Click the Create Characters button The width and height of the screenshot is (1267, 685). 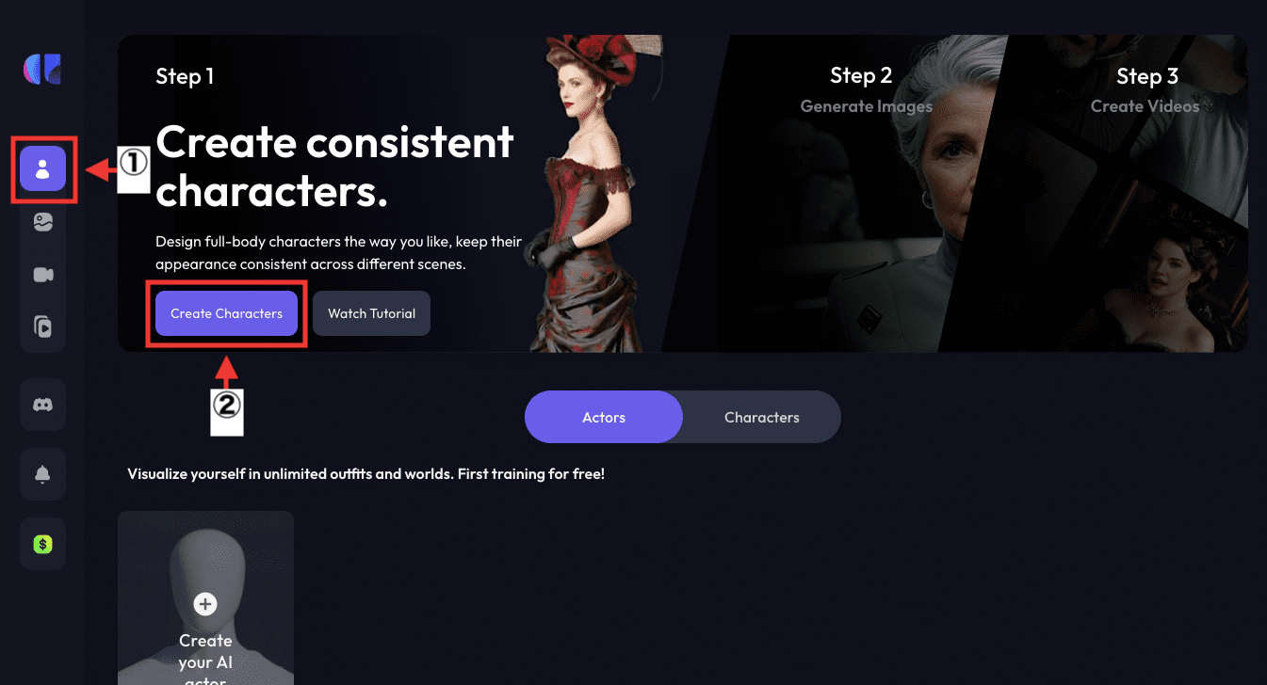pyautogui.click(x=226, y=313)
